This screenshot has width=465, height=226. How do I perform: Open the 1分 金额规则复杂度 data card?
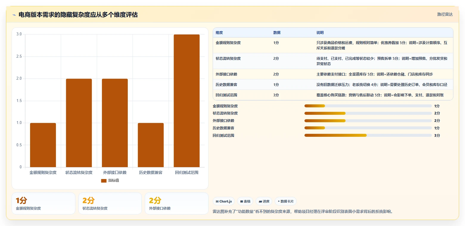[43, 203]
